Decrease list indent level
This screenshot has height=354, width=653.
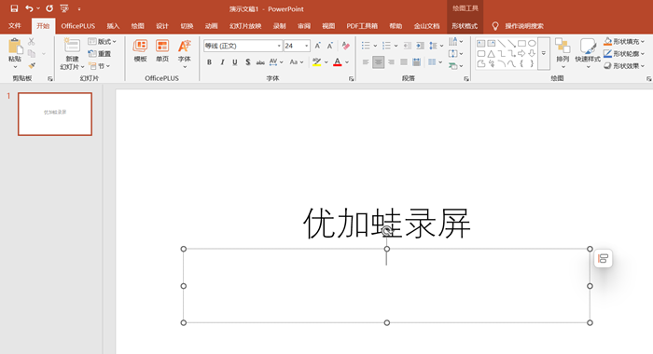click(407, 46)
